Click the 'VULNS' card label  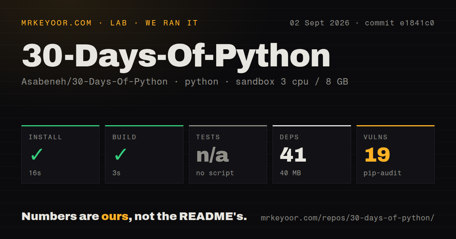(375, 137)
